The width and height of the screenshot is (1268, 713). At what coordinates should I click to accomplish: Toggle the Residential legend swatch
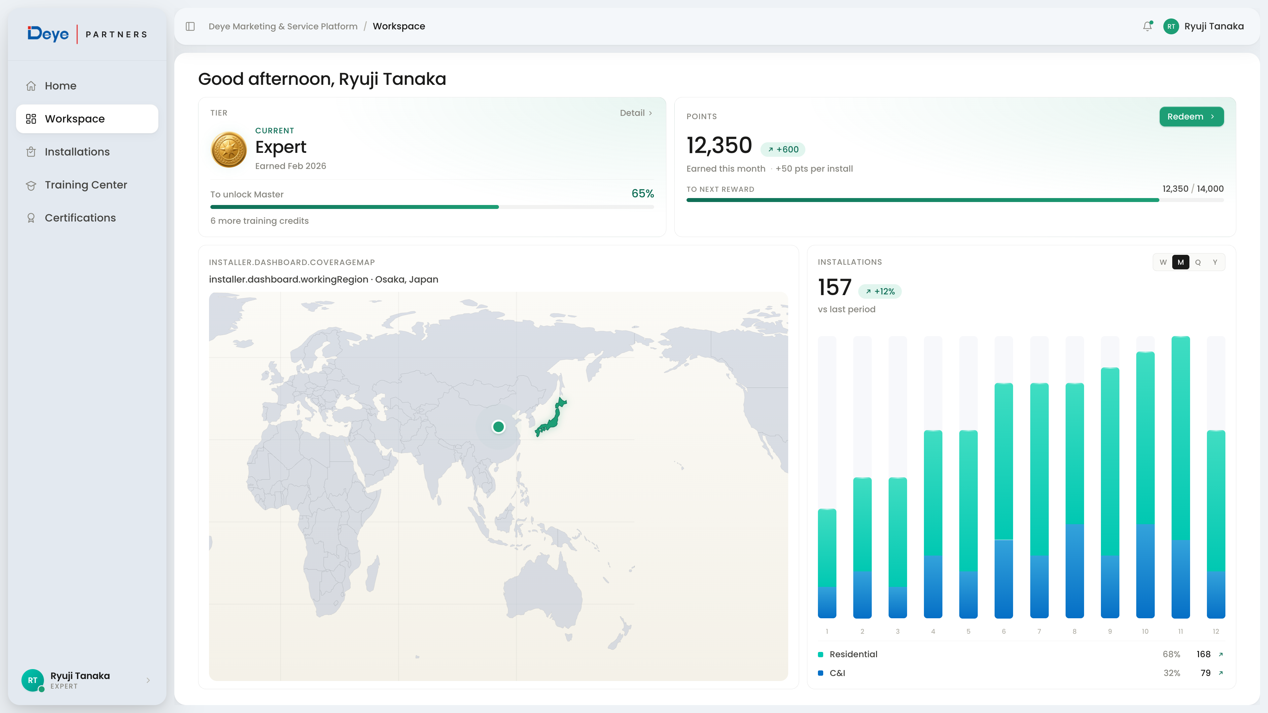821,655
